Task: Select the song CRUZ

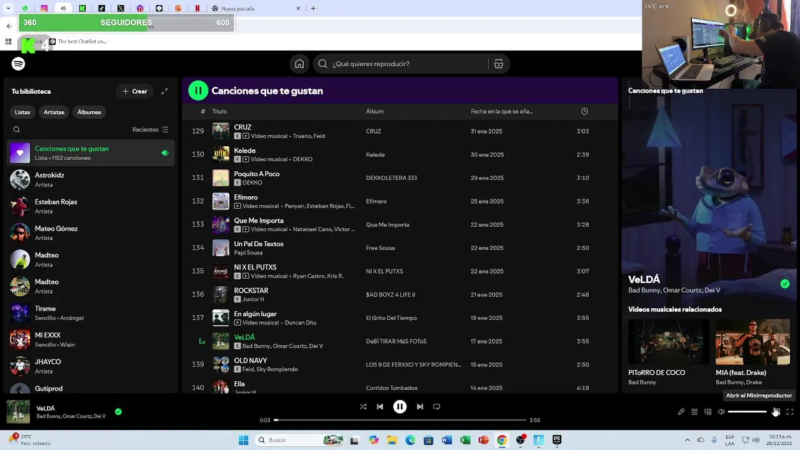Action: 242,127
